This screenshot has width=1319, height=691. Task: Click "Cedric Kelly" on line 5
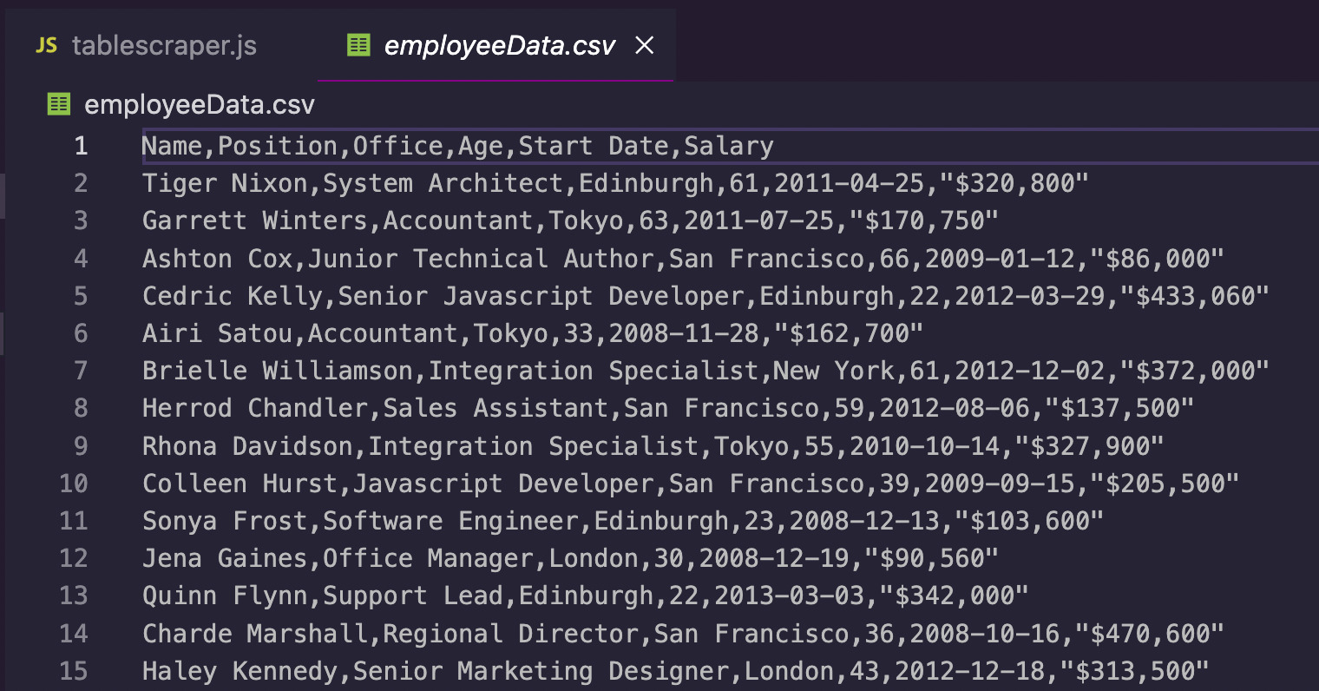(x=233, y=296)
